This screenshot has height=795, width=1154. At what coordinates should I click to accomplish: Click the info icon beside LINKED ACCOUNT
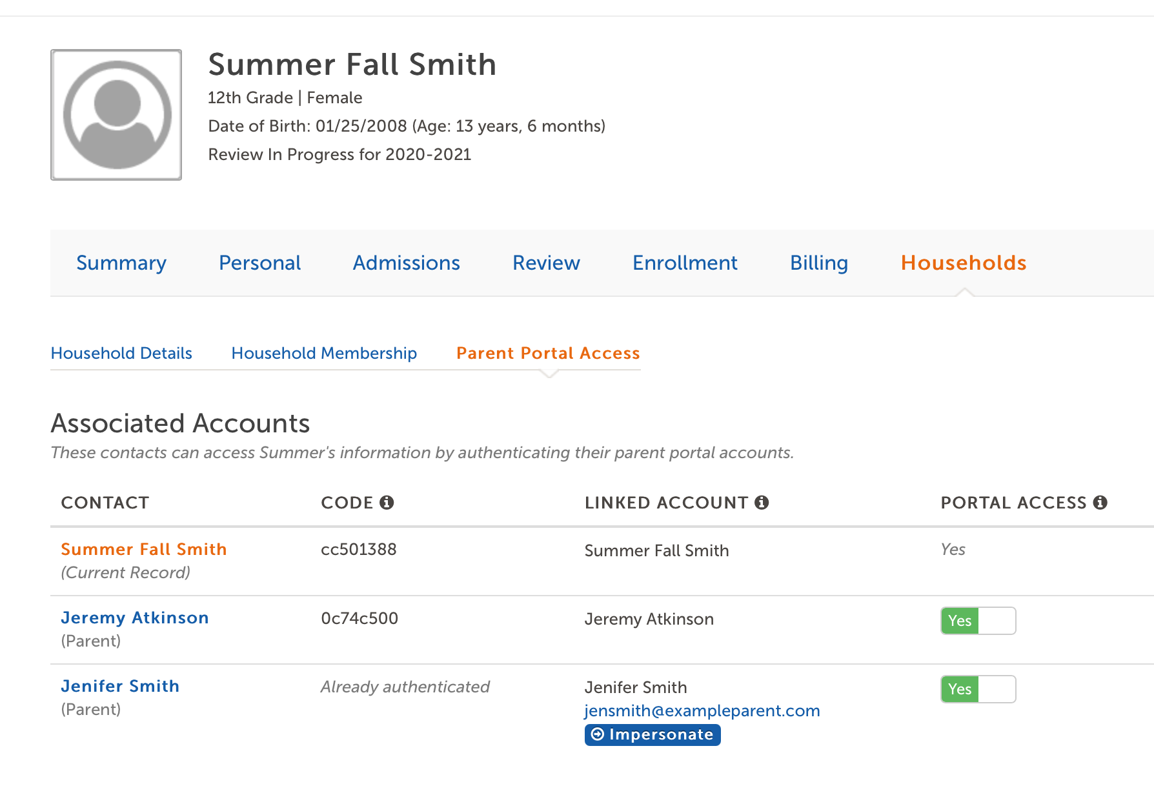click(x=762, y=503)
